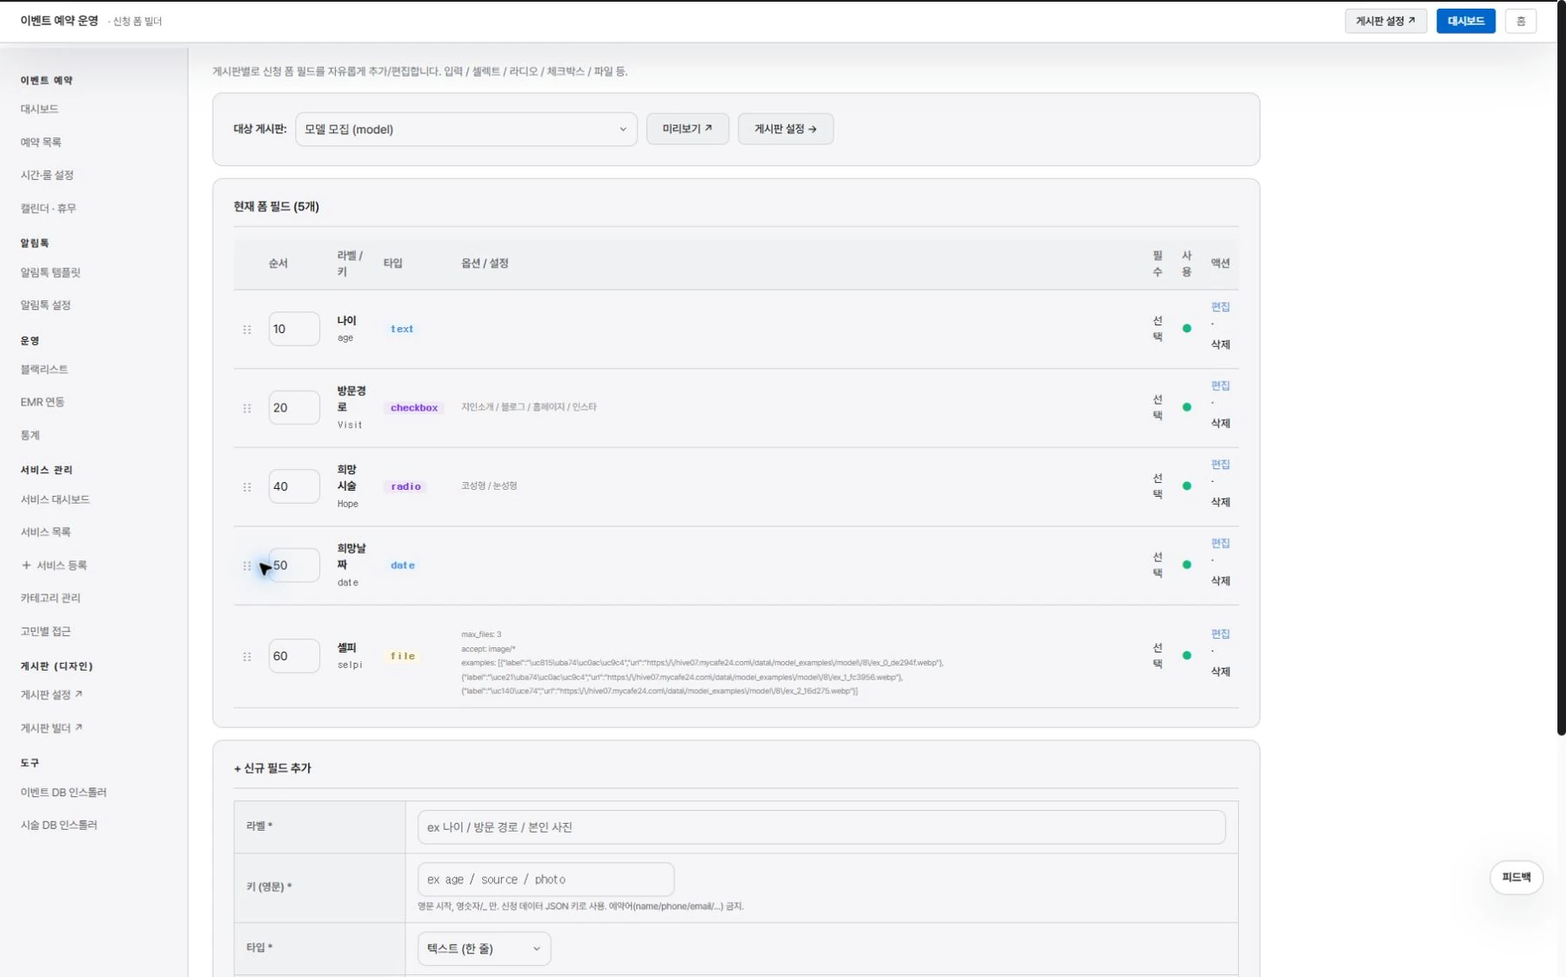Screen dimensions: 1566x977
Task: Open 블랙리스트 in the sidebar
Action: coord(44,369)
